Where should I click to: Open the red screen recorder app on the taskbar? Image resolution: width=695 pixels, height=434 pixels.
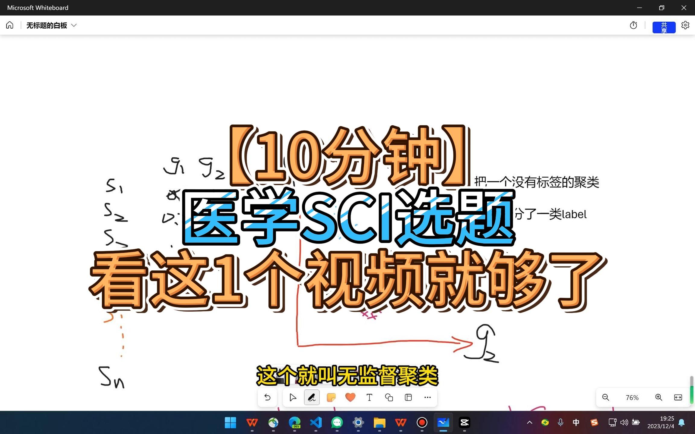pyautogui.click(x=422, y=423)
